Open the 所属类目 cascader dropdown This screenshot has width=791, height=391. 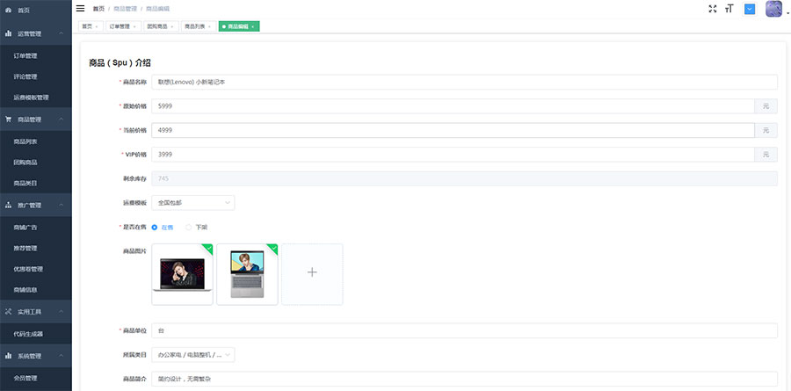pyautogui.click(x=192, y=355)
